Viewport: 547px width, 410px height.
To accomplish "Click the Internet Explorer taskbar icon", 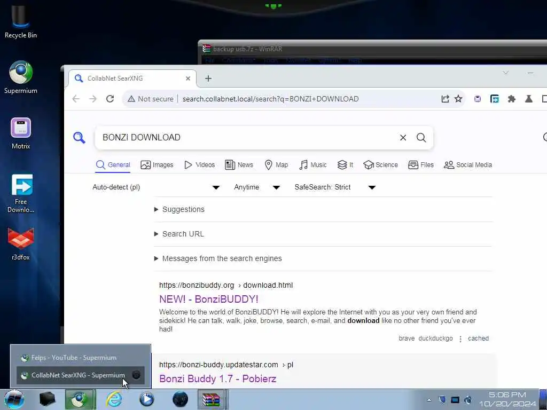I will (114, 399).
